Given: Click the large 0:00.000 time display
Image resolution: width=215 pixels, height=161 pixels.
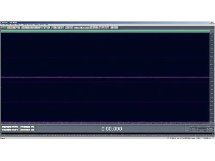Looking at the screenshot, I should pos(112,129).
